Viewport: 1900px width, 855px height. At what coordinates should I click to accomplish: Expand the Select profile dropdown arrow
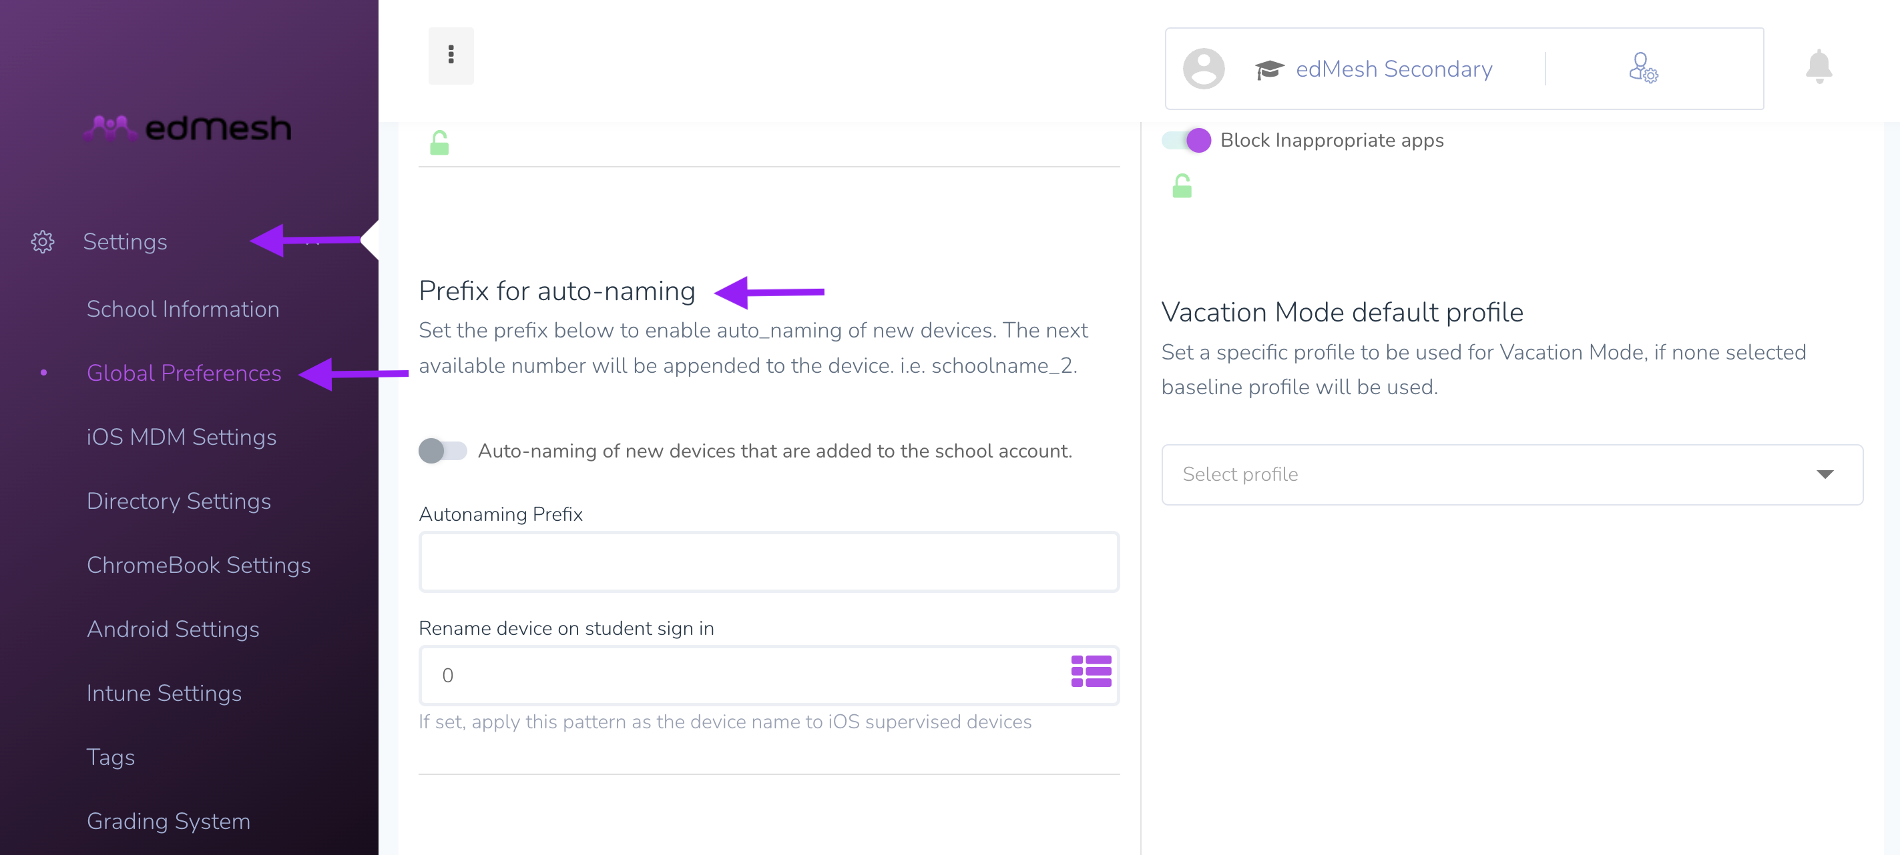pyautogui.click(x=1824, y=474)
